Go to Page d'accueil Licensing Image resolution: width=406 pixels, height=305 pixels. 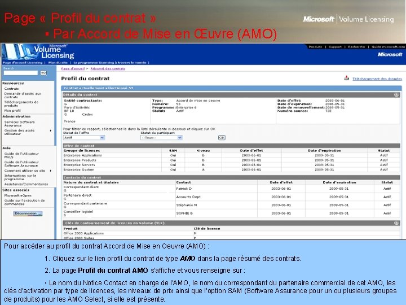[x=23, y=63]
